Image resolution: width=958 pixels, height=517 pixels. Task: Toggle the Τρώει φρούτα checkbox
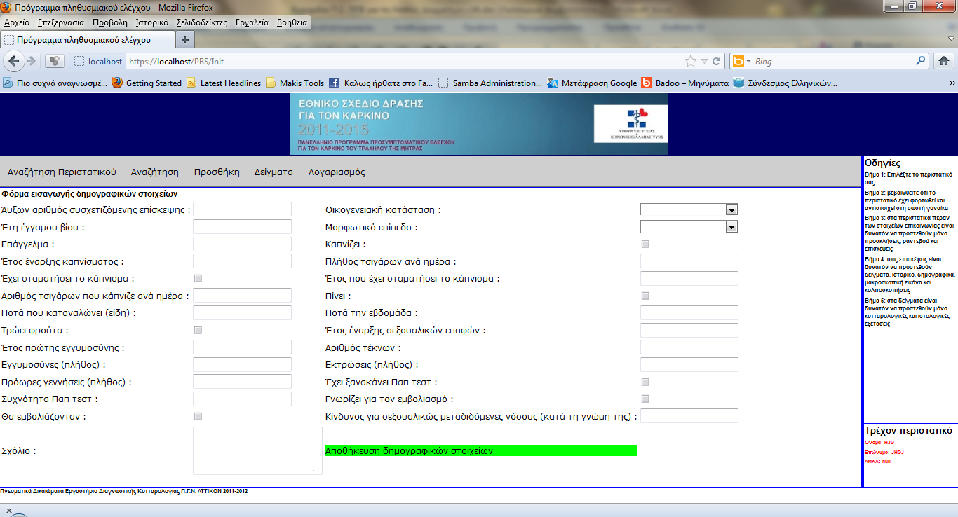tap(198, 330)
